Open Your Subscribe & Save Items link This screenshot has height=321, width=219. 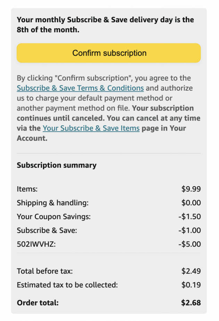91,128
